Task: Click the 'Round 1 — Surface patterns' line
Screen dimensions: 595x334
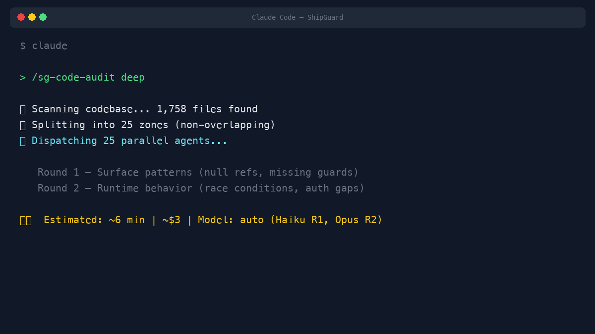Action: (198, 173)
